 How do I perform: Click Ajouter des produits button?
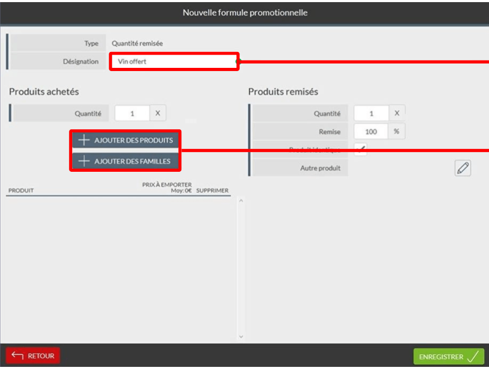[x=125, y=140]
